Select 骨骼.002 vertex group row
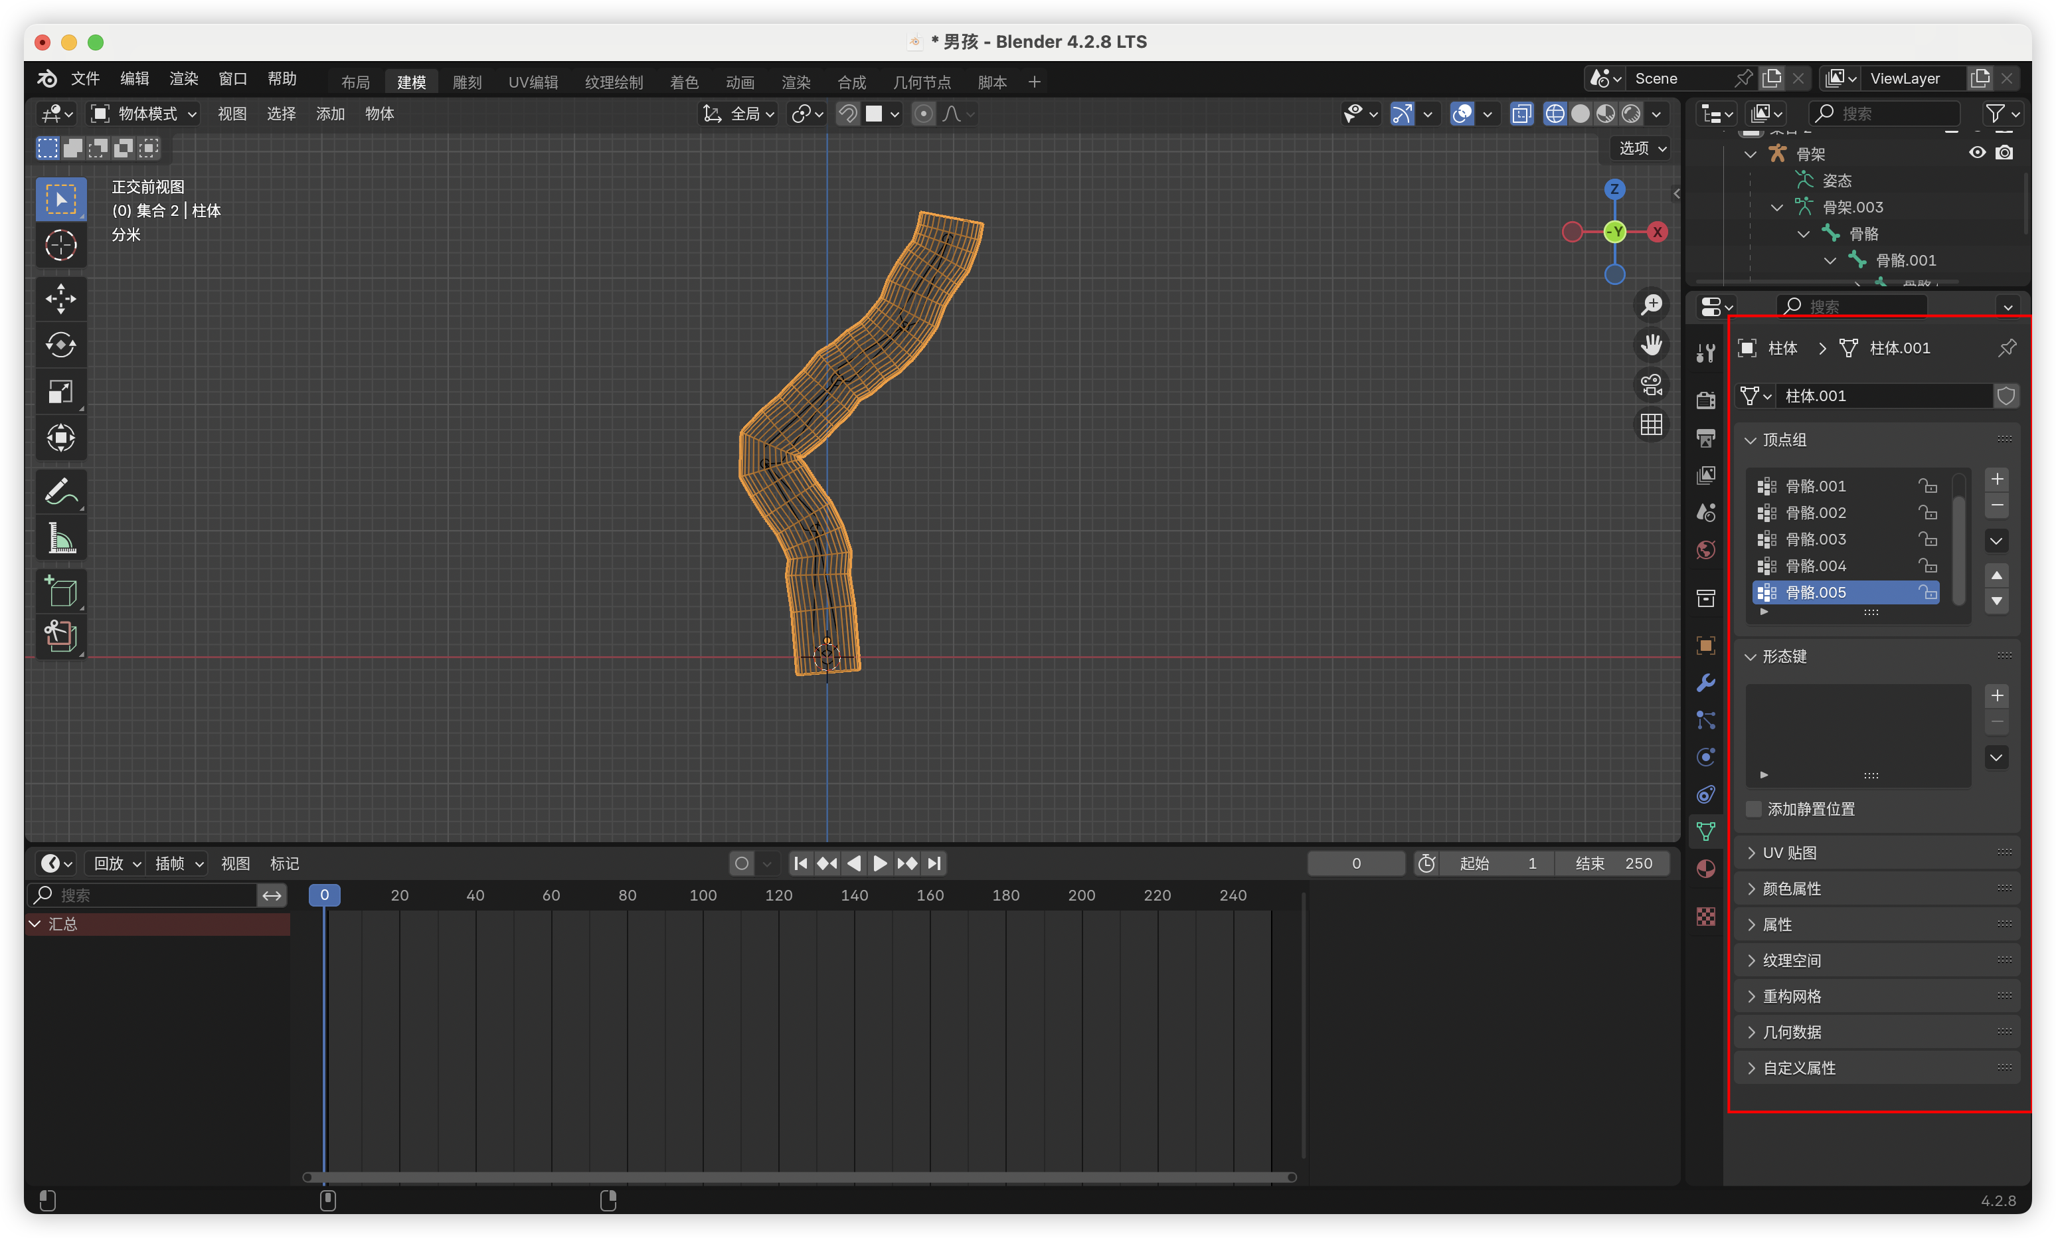The width and height of the screenshot is (2056, 1238). coord(1845,512)
